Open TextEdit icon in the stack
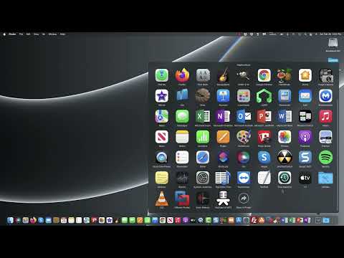The image size is (344, 258). (264, 178)
